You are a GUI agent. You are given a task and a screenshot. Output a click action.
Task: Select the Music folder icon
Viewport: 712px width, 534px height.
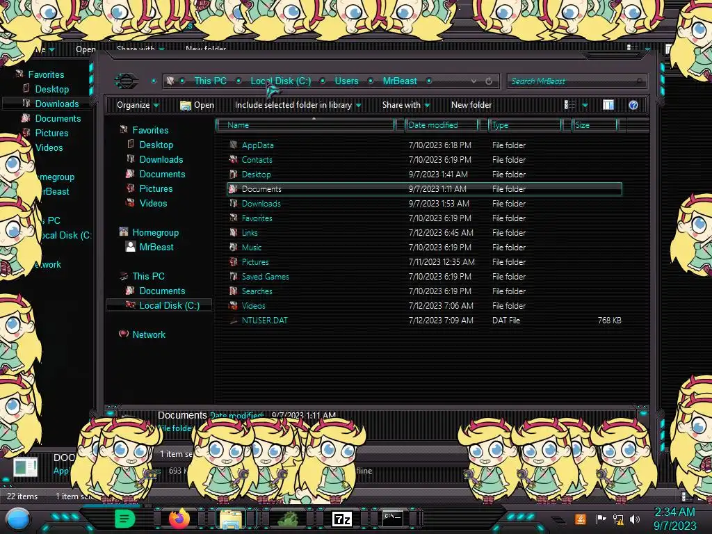(234, 247)
